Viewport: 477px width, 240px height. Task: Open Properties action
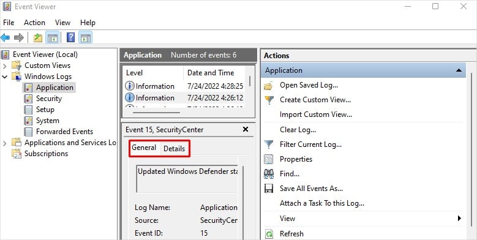coord(296,159)
